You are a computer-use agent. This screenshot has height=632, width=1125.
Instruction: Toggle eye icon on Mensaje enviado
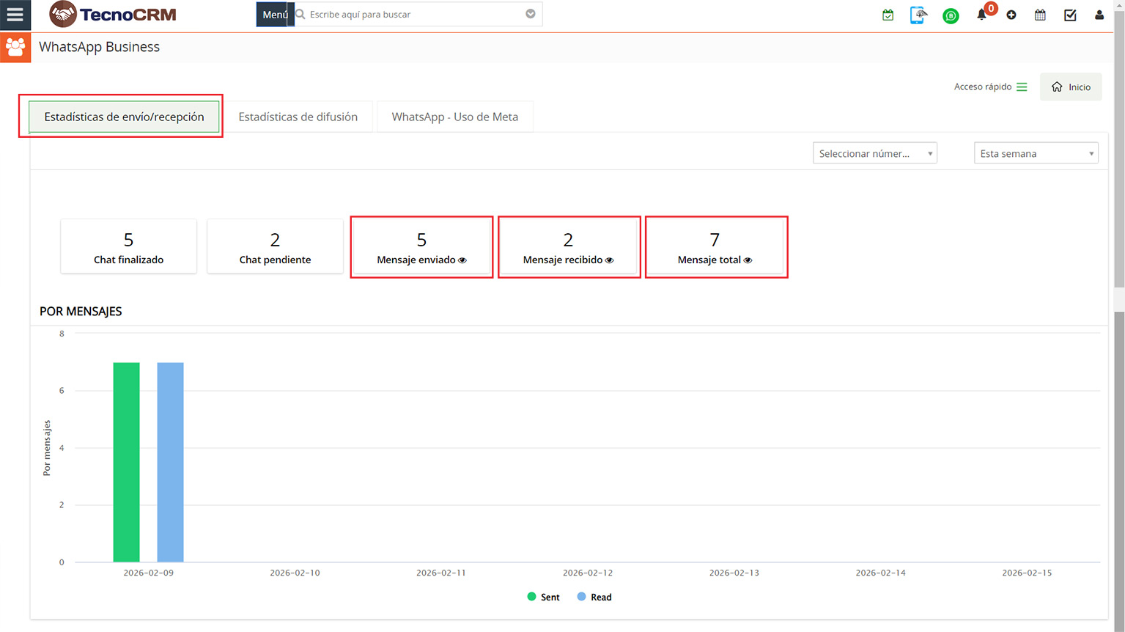(462, 260)
